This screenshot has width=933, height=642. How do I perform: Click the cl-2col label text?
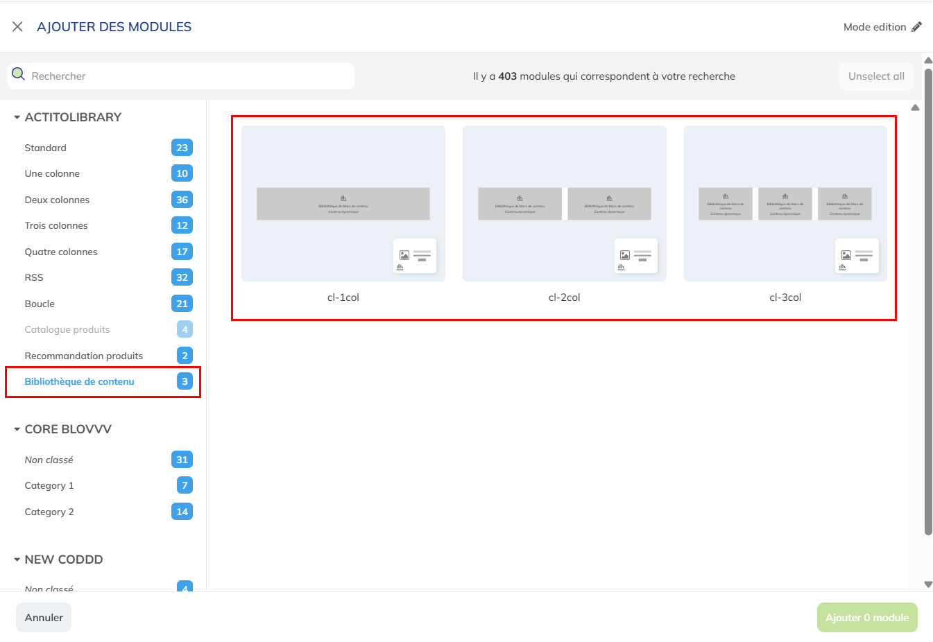pyautogui.click(x=565, y=297)
